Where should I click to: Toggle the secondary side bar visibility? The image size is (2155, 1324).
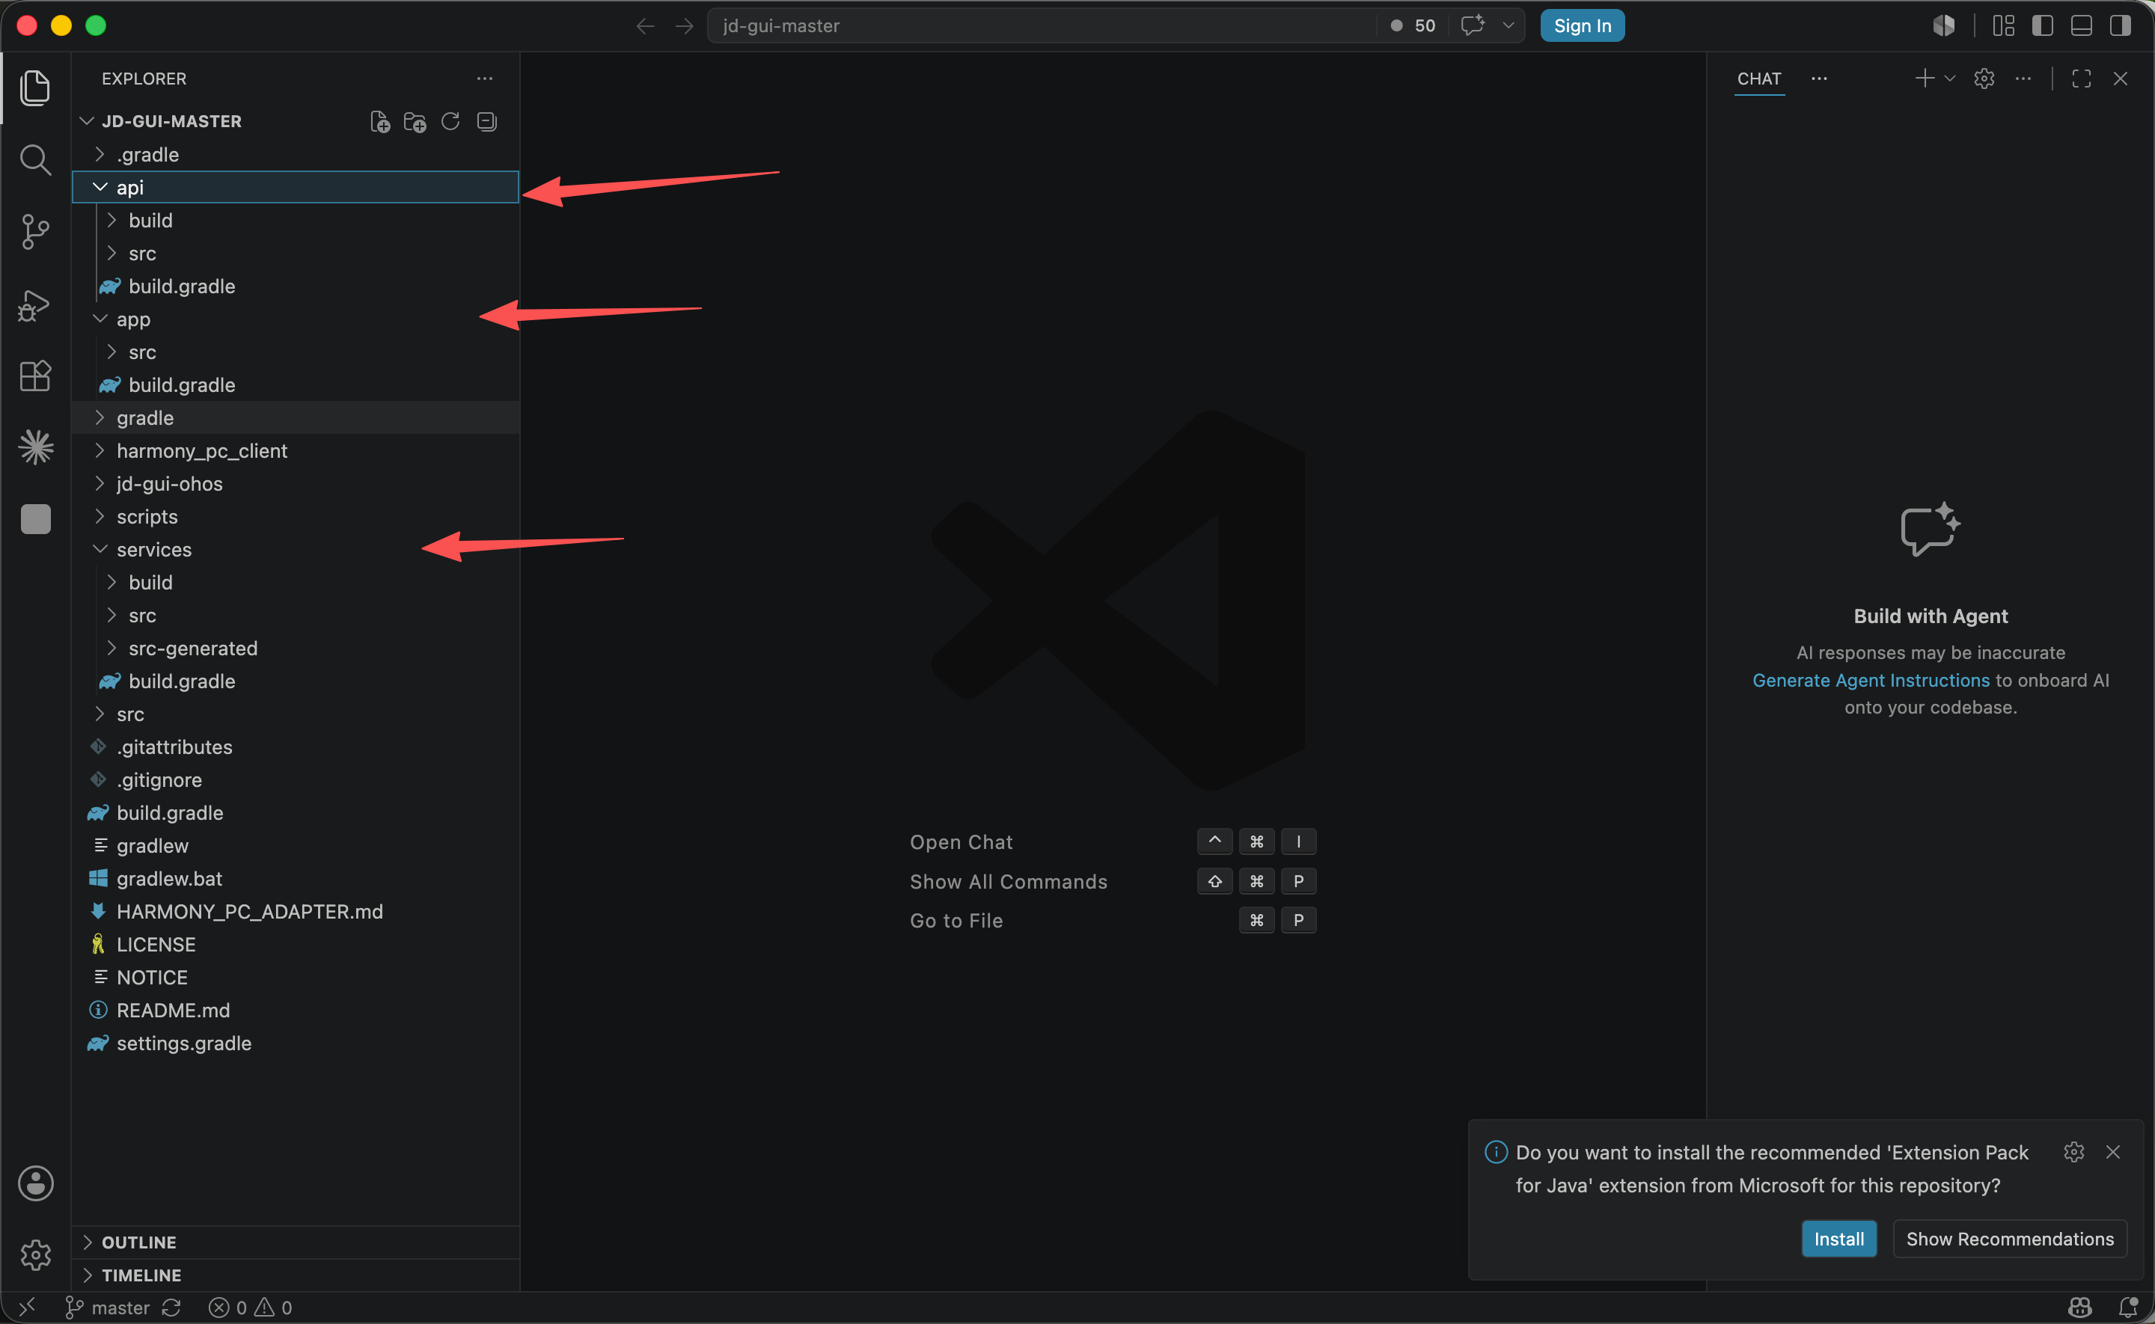click(x=2120, y=25)
